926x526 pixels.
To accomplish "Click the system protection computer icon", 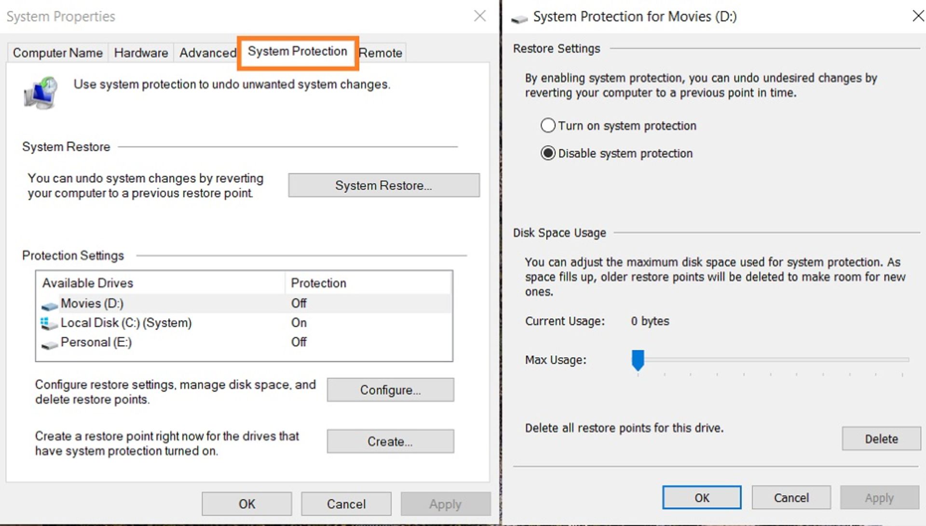I will 41,93.
